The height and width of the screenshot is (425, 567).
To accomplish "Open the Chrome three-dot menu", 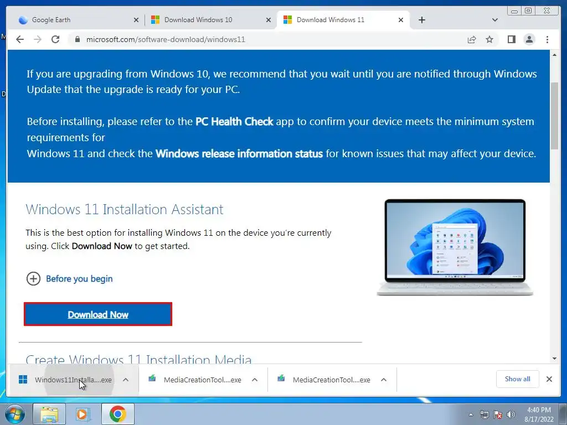I will [x=547, y=39].
